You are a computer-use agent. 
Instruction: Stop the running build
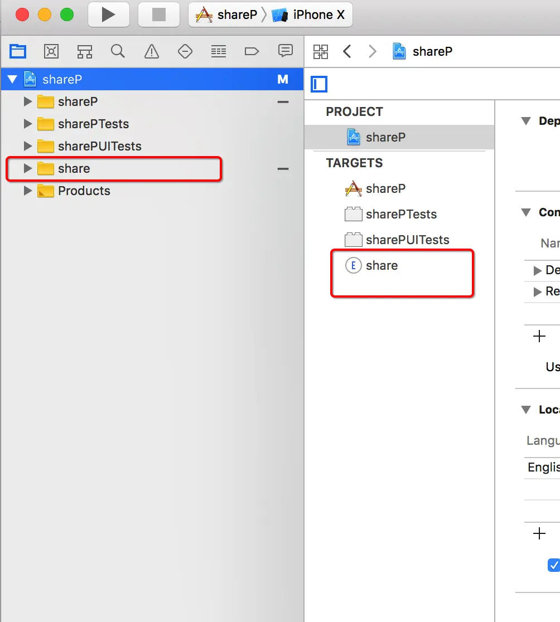[x=159, y=14]
